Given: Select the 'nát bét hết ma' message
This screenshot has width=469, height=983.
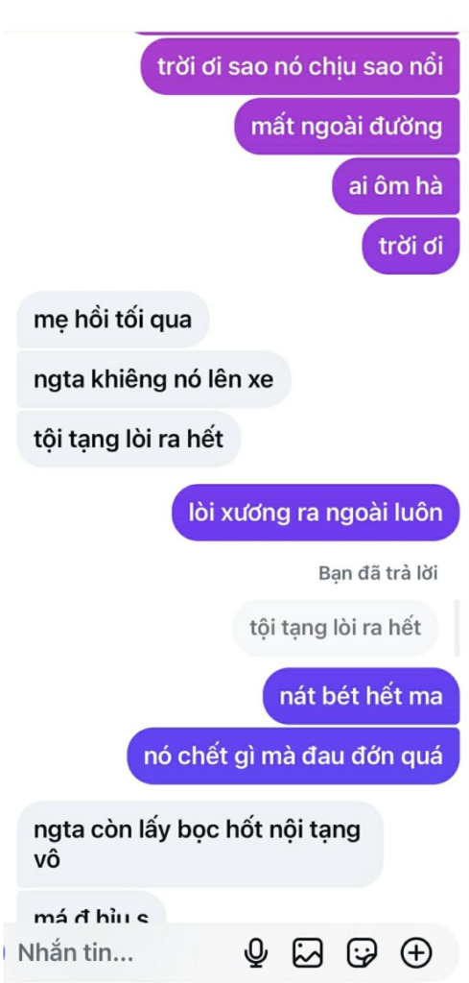Looking at the screenshot, I should [362, 696].
